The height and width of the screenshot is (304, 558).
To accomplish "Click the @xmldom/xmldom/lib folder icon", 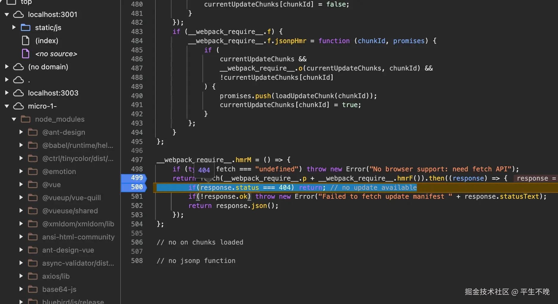I will [33, 224].
